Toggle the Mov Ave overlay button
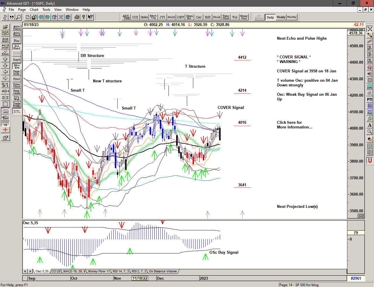This screenshot has width=374, height=287. 17,66
